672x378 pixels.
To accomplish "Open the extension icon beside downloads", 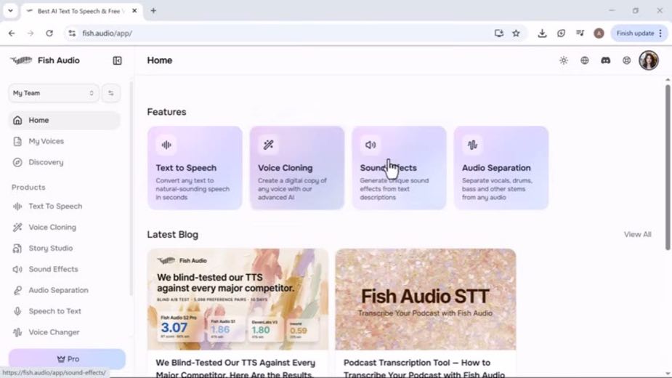I will 561,33.
